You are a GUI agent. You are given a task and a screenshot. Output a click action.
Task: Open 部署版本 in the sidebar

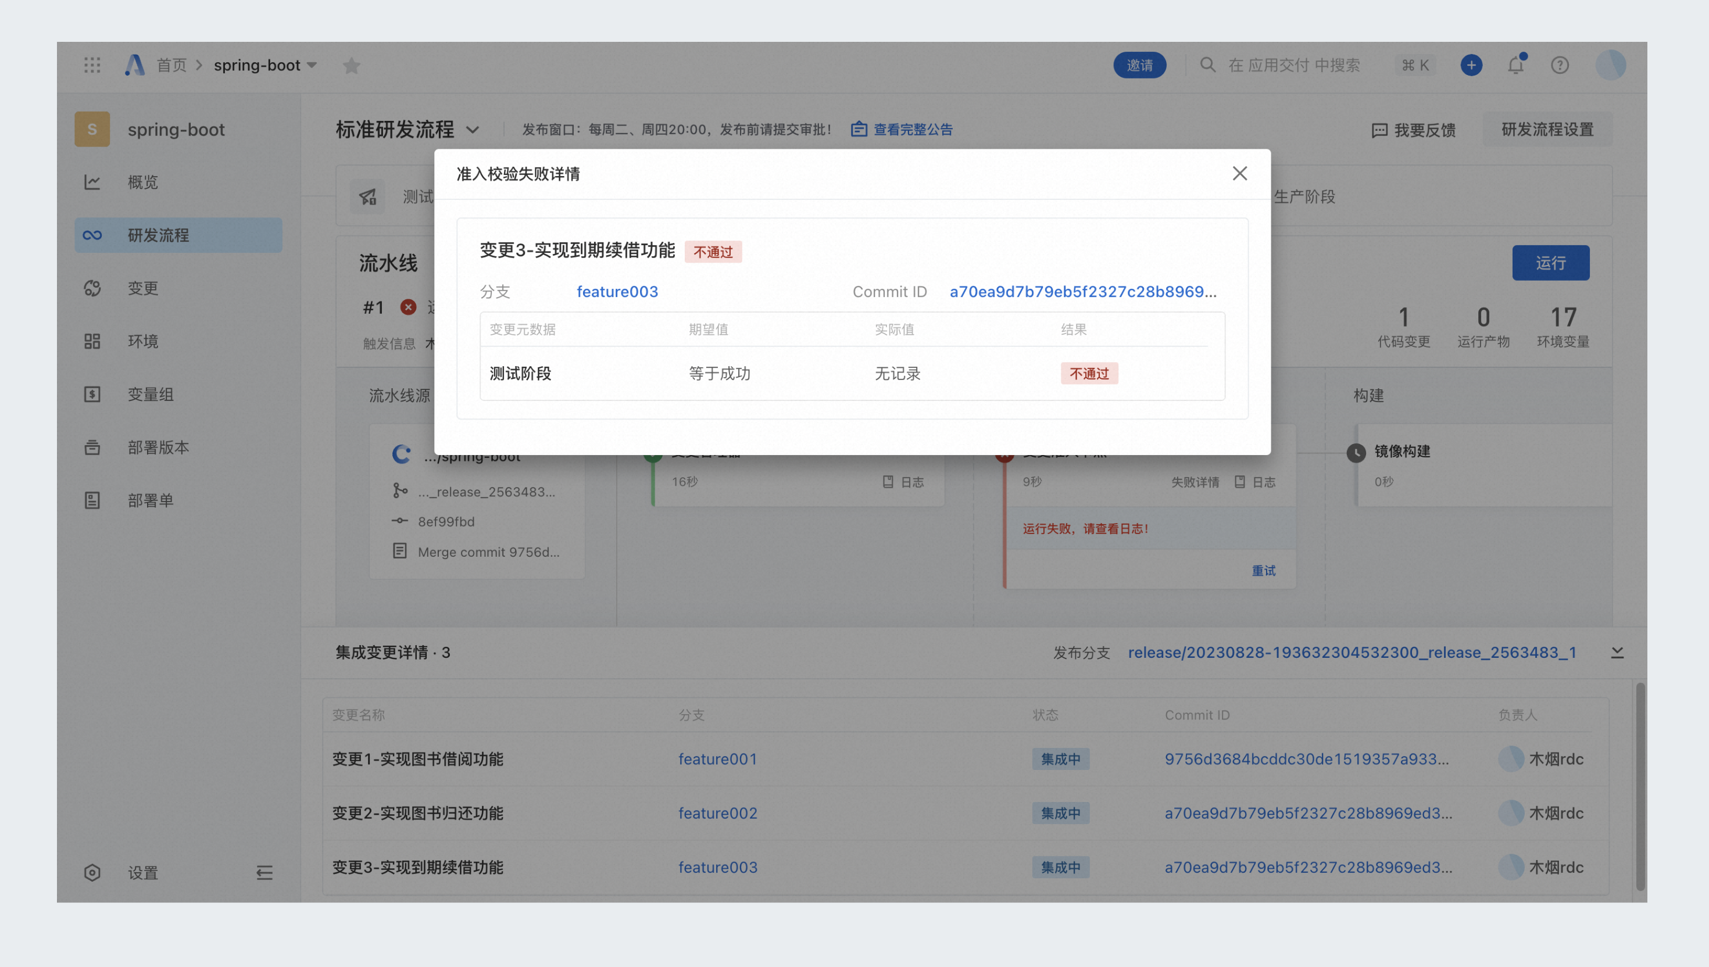[x=178, y=447]
